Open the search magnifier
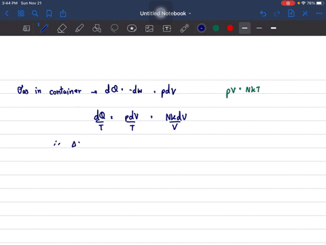The height and width of the screenshot is (245, 326). [x=35, y=14]
